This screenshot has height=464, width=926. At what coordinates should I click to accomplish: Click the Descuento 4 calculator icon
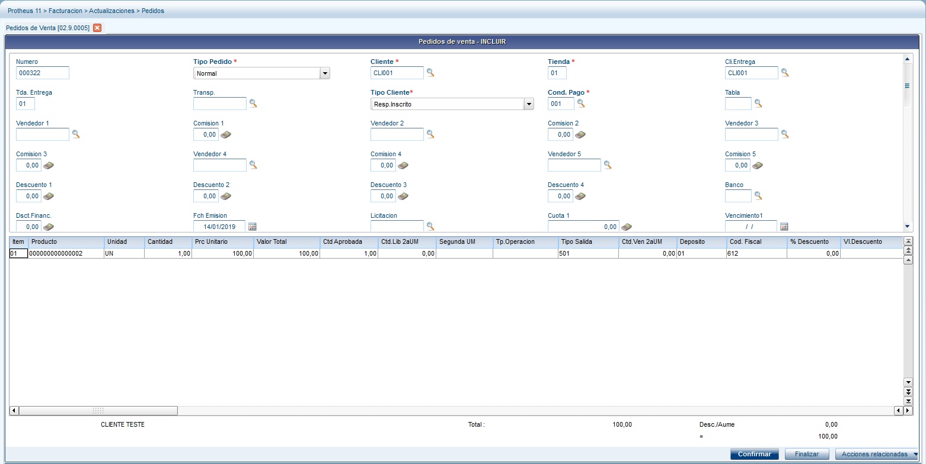[x=580, y=196]
